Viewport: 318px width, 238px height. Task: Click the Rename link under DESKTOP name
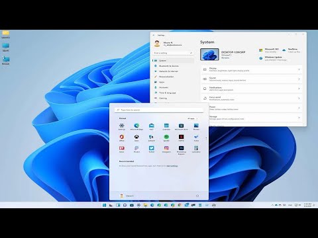pos(225,58)
